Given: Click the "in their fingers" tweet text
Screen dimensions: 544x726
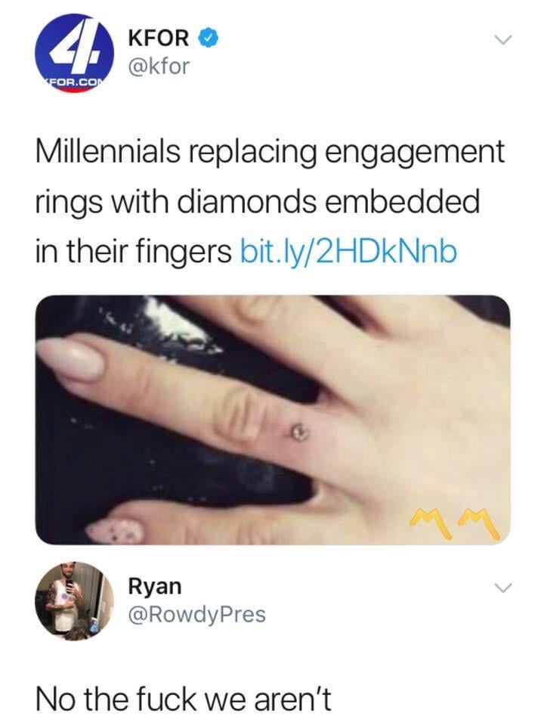Looking at the screenshot, I should 133,253.
